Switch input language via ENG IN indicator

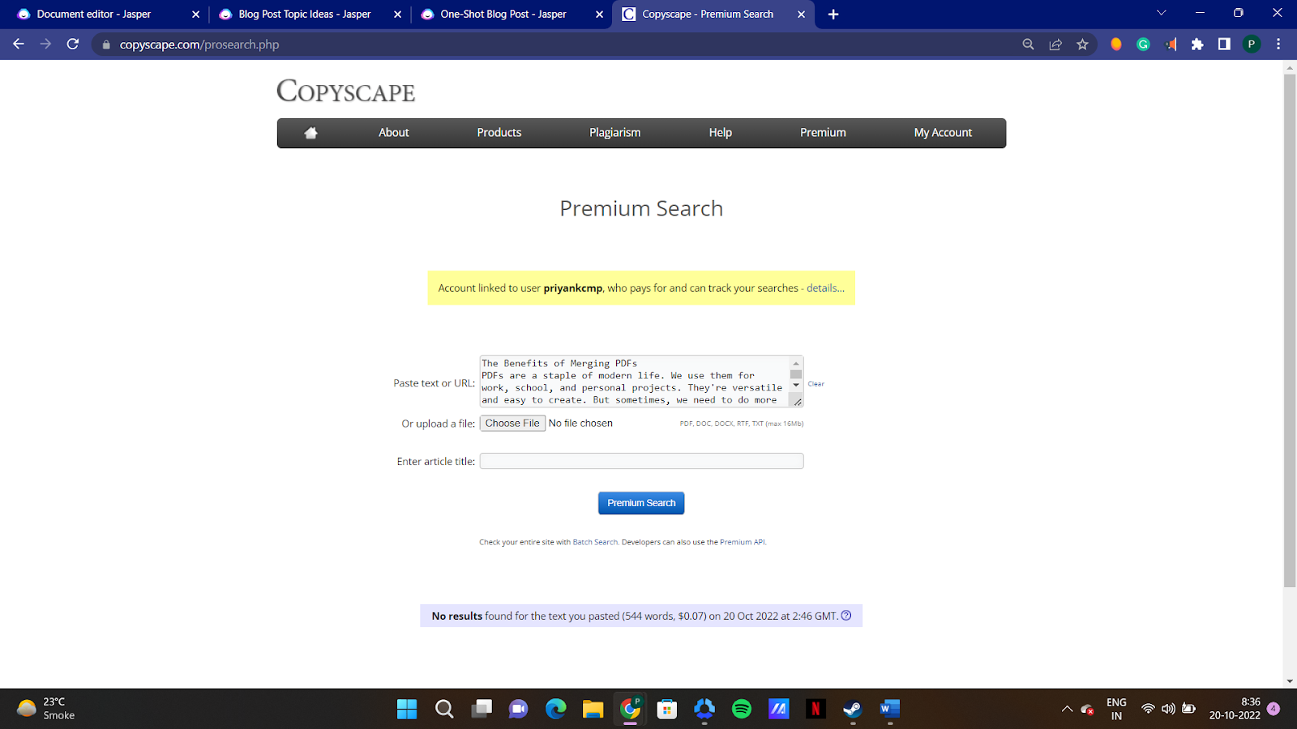[x=1116, y=709]
